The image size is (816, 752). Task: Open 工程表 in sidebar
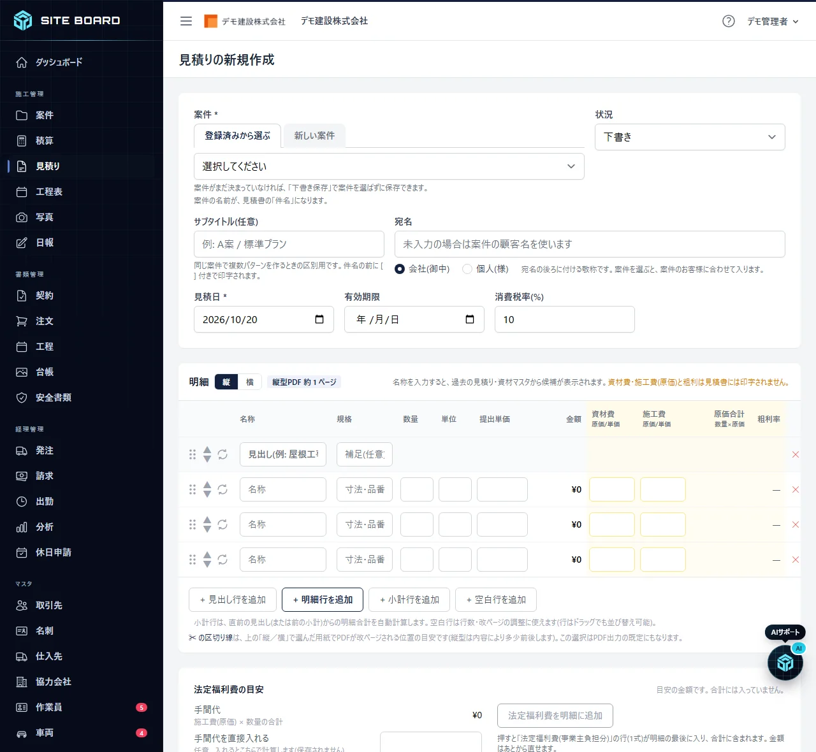tap(82, 192)
